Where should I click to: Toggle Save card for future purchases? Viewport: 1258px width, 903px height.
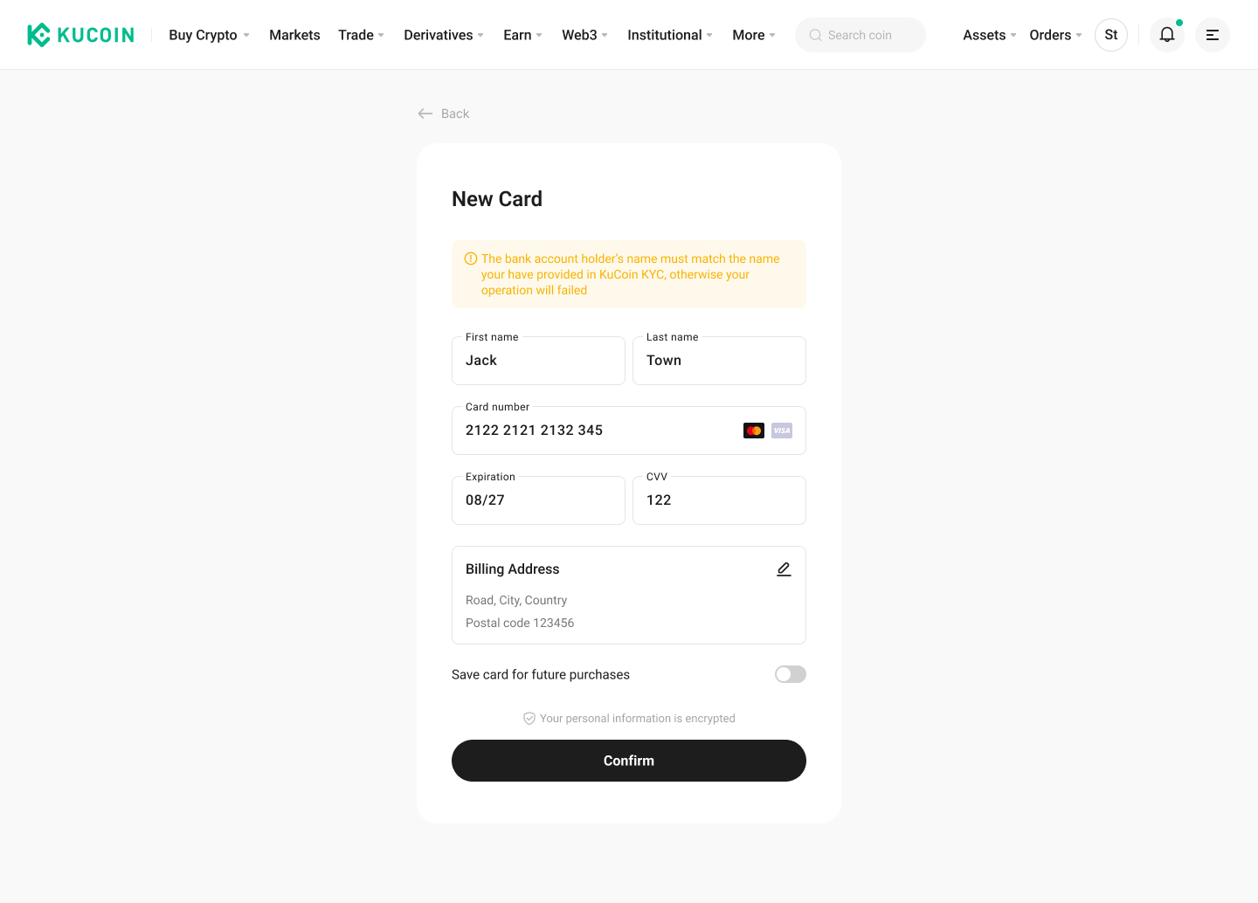(x=791, y=674)
